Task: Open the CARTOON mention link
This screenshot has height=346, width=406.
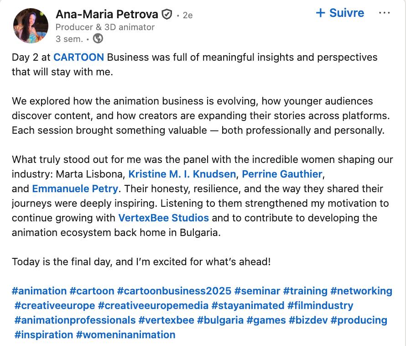Action: [78, 58]
